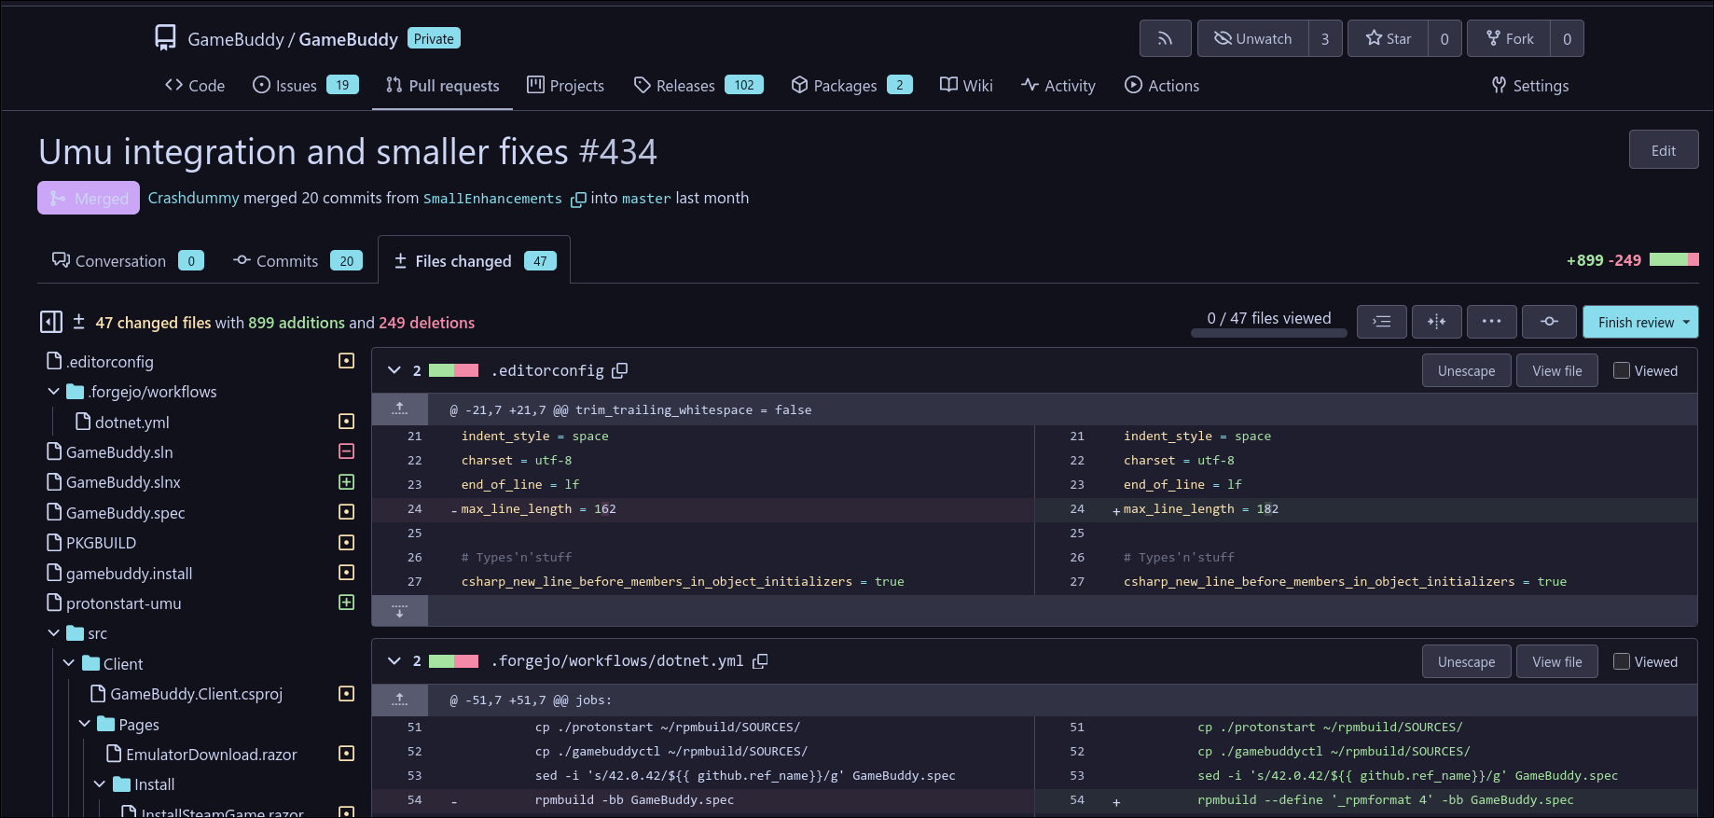The width and height of the screenshot is (1714, 818).
Task: Switch to the Releases tab
Action: [698, 86]
